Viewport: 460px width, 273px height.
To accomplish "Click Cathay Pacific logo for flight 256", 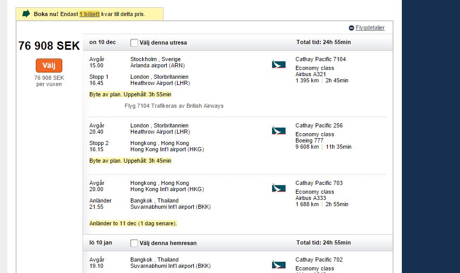I will 278,131.
